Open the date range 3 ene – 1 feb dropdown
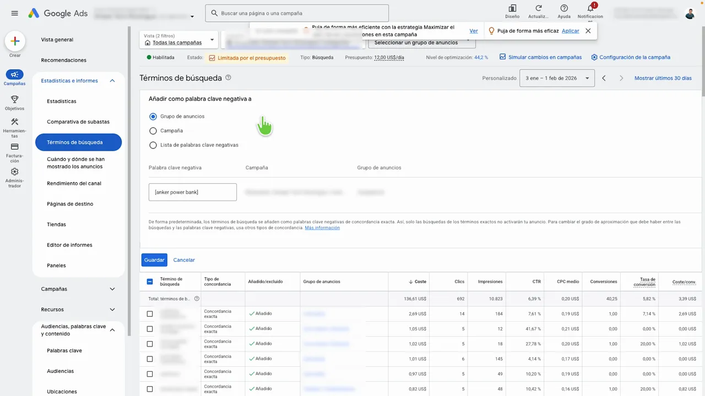This screenshot has width=705, height=396. click(557, 78)
